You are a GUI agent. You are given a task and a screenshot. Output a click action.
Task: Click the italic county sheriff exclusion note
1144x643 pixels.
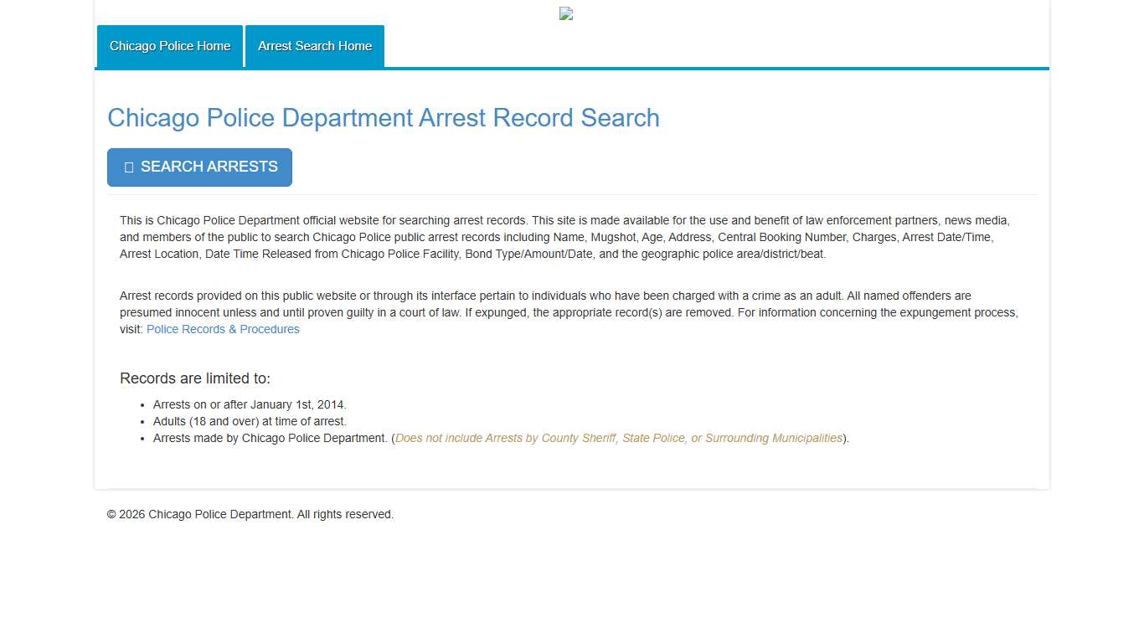[x=619, y=438]
